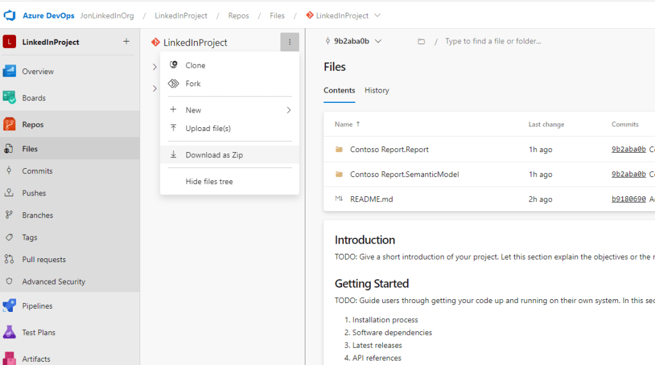Screen dimensions: 655x365
Task: Expand the New submenu arrow
Action: click(x=288, y=110)
